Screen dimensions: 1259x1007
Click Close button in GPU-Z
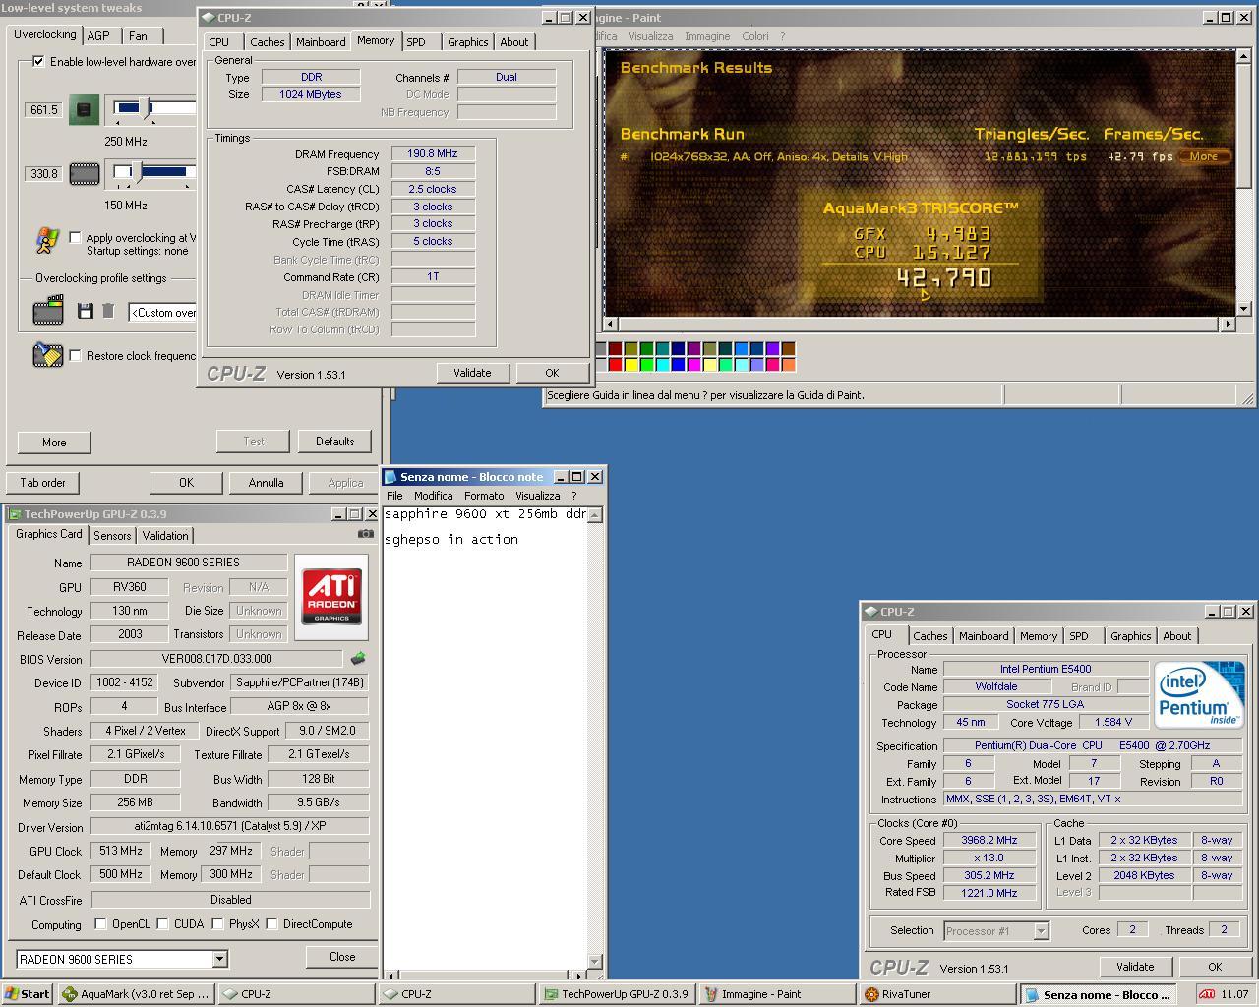[x=342, y=957]
